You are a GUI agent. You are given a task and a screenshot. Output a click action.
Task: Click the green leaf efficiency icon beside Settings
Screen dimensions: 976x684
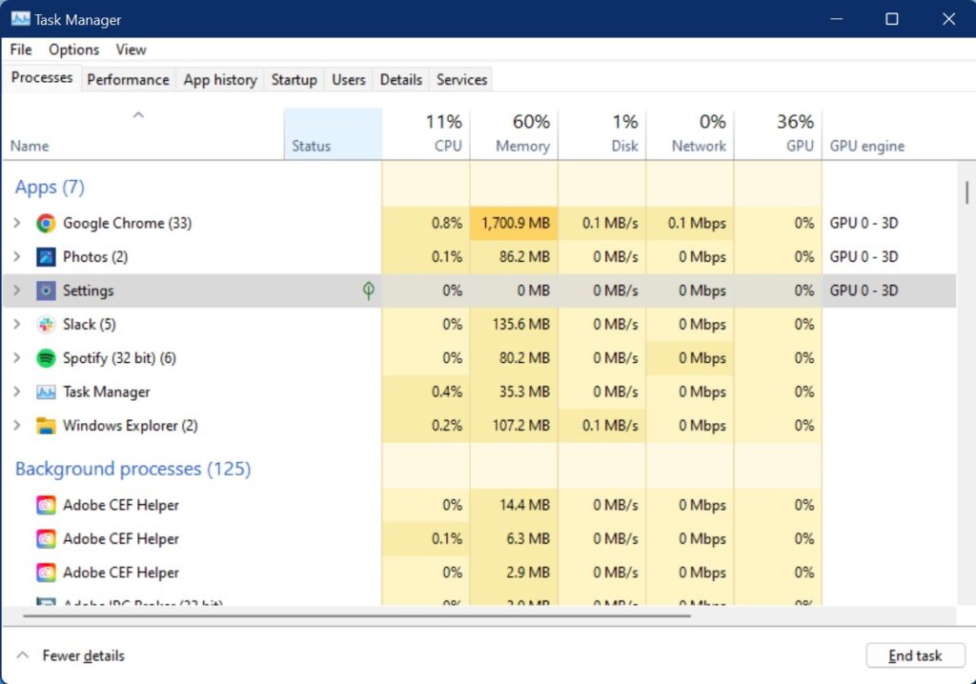point(369,290)
